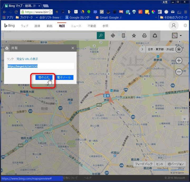This screenshot has width=190, height=182.
Task: Click the Bing logo
Action: [x=9, y=26]
